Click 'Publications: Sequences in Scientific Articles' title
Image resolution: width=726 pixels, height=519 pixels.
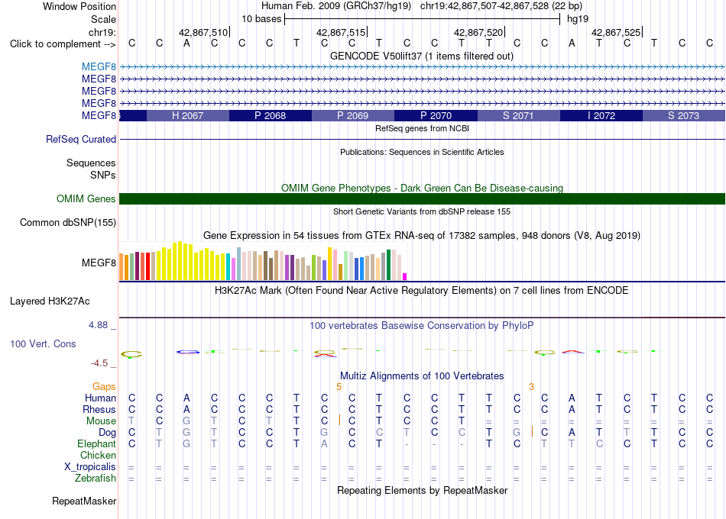[422, 152]
